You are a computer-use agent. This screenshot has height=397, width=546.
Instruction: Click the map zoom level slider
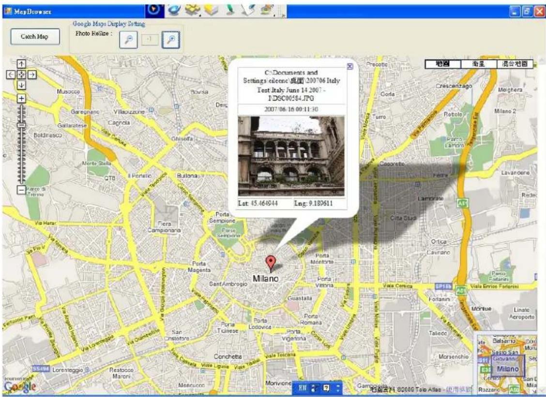22,144
